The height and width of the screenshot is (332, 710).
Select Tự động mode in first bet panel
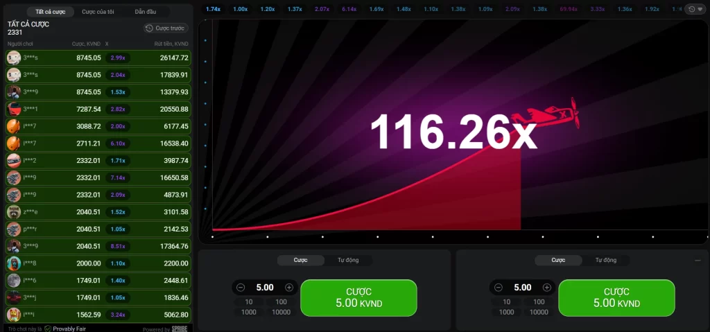(x=348, y=260)
